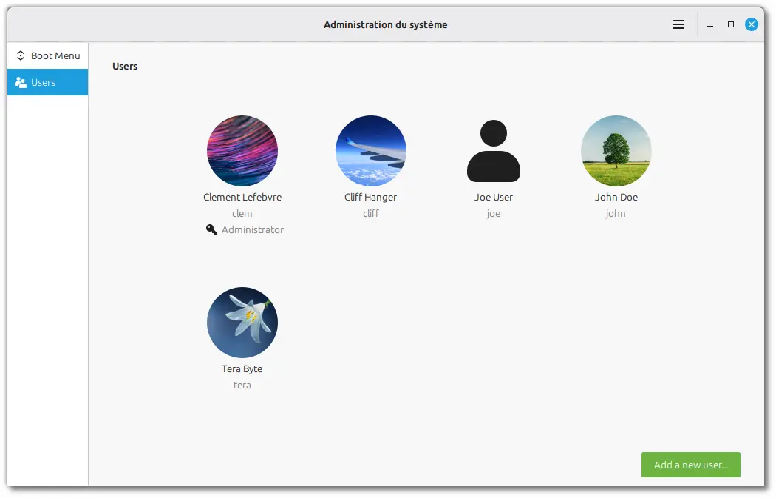The height and width of the screenshot is (498, 776).
Task: Maximize the Administration du système window
Action: (731, 24)
